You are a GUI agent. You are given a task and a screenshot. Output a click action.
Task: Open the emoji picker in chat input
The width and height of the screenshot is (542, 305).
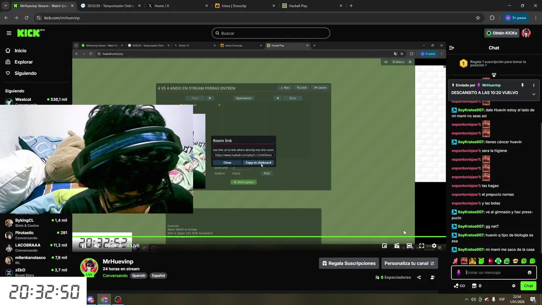529,272
